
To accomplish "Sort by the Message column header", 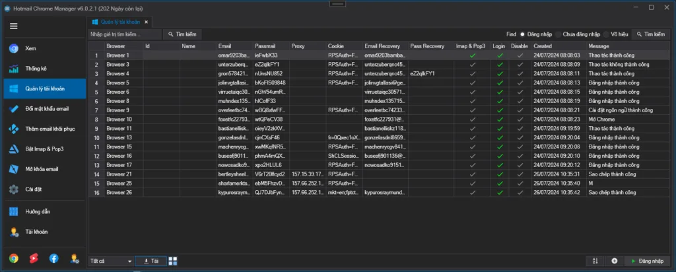I will [x=627, y=46].
